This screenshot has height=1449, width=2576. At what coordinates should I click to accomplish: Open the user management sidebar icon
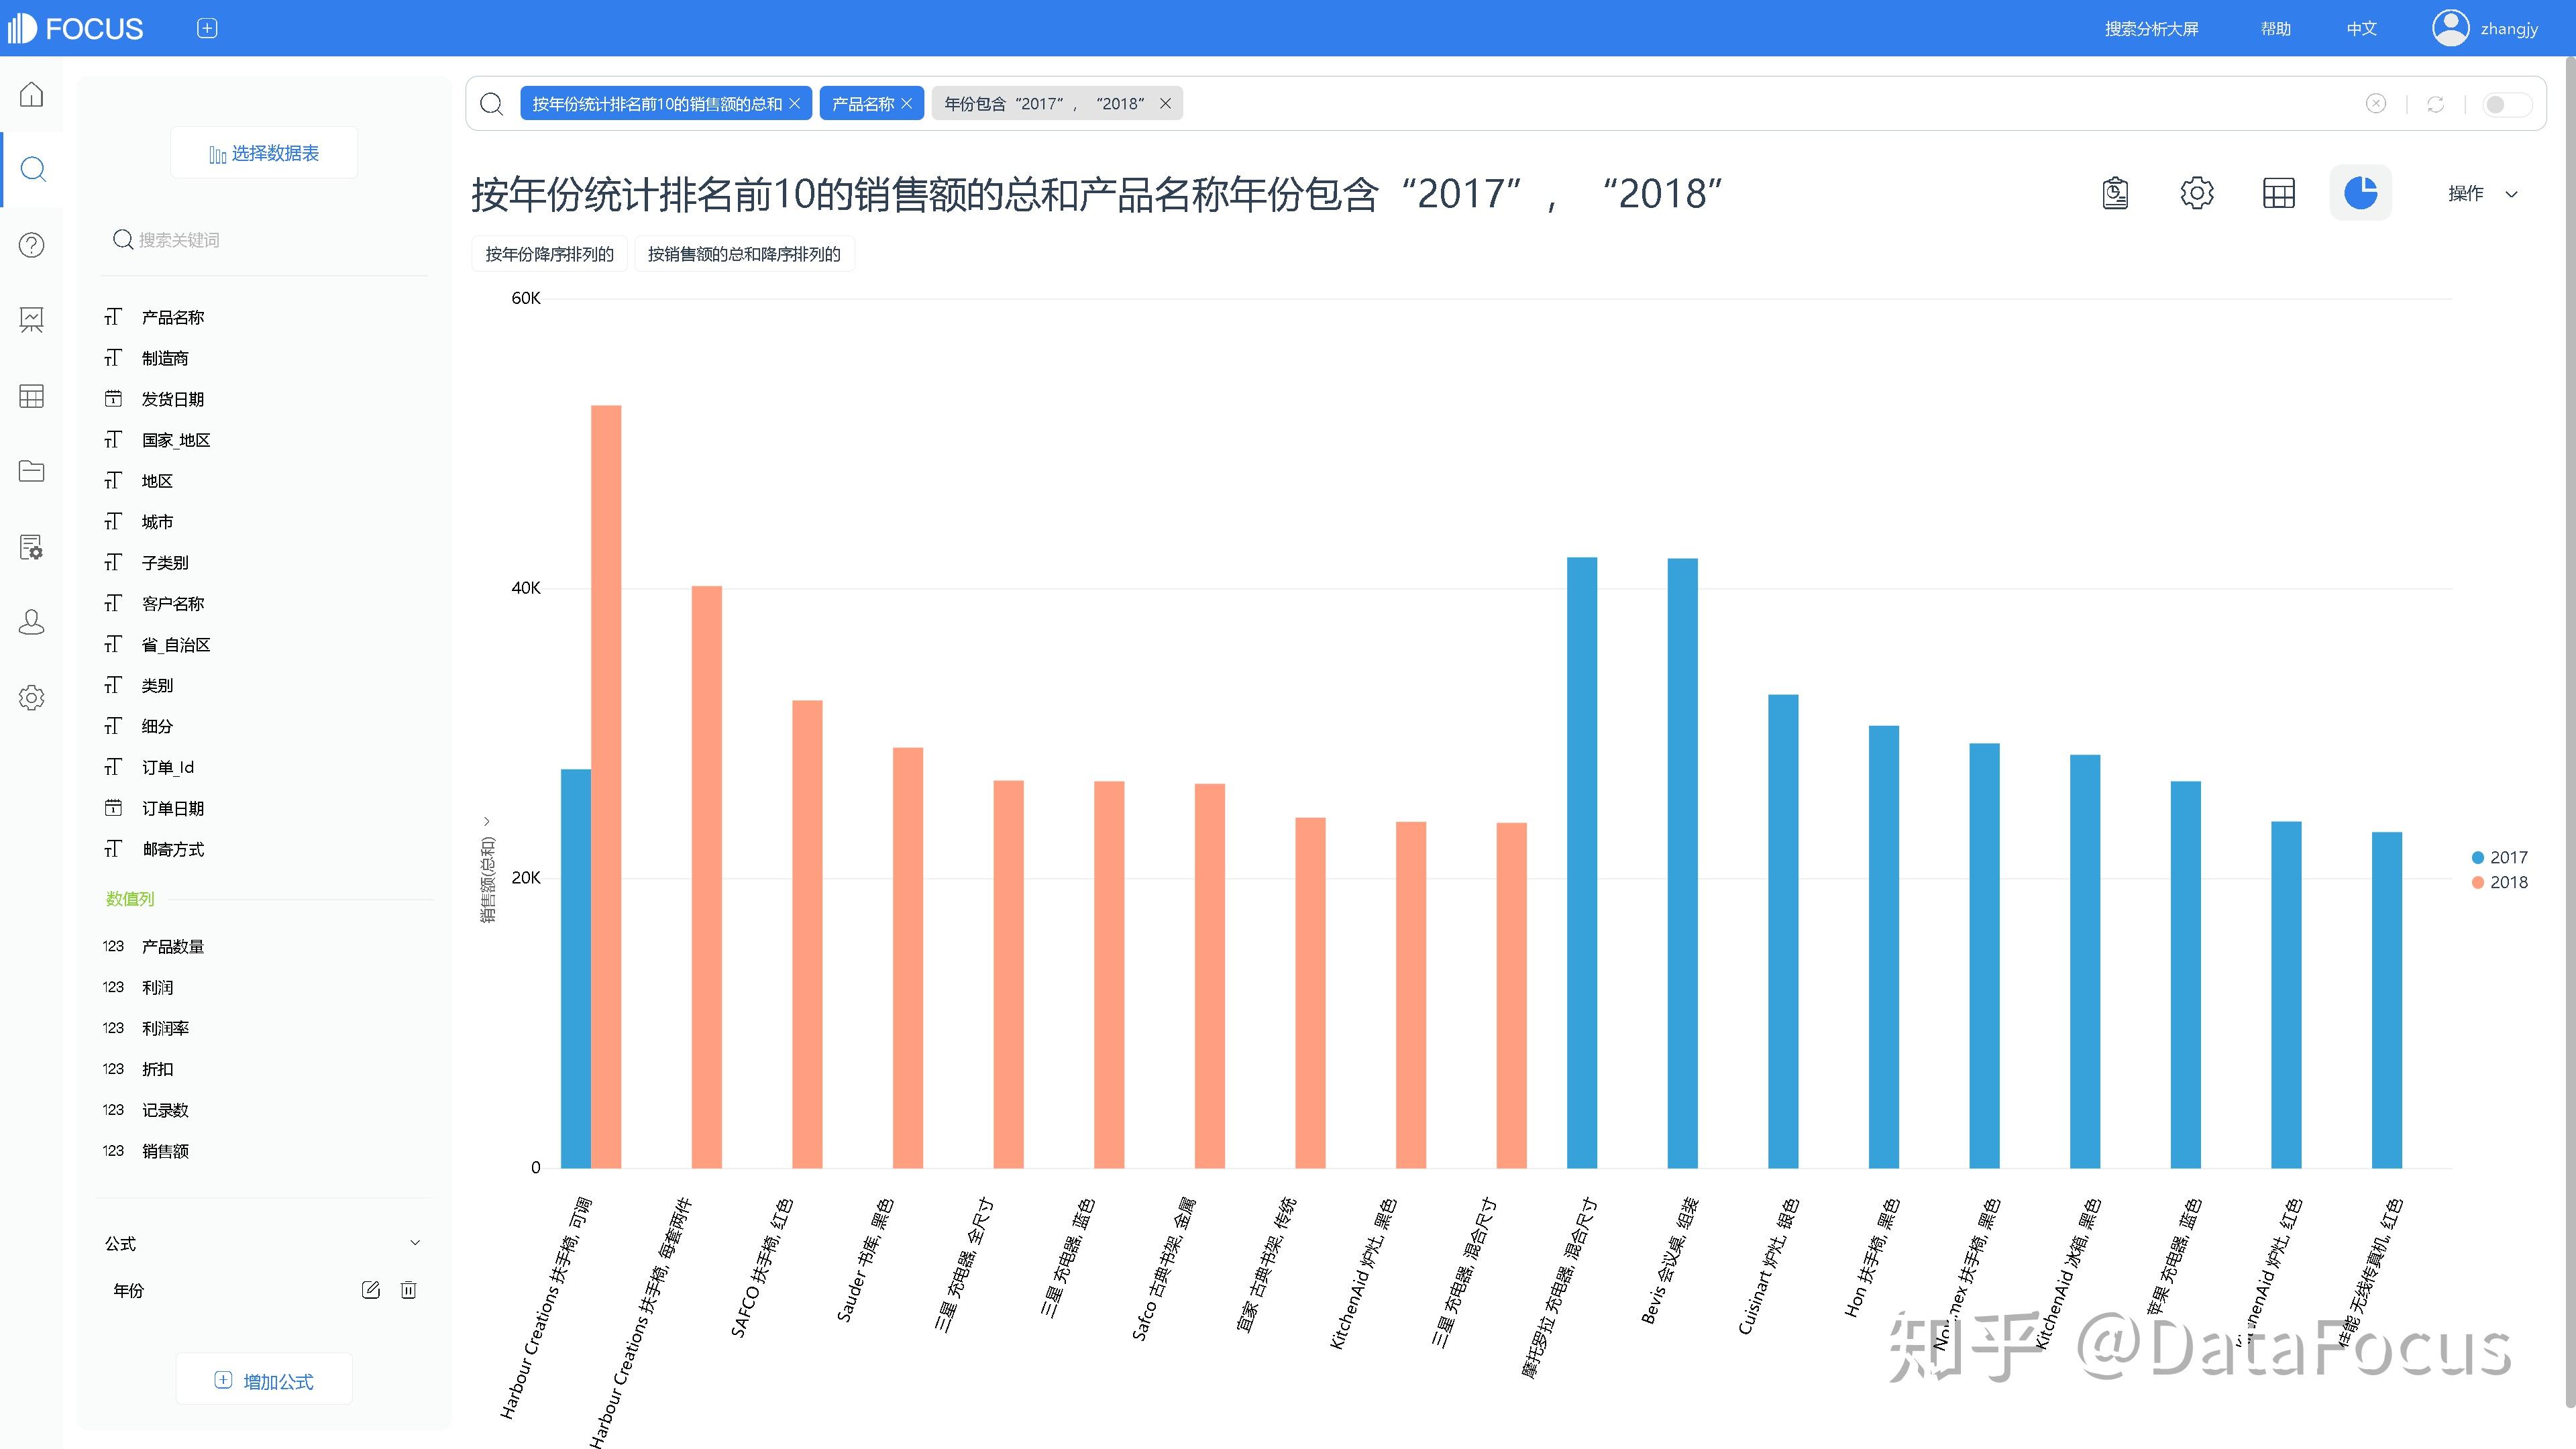point(32,622)
